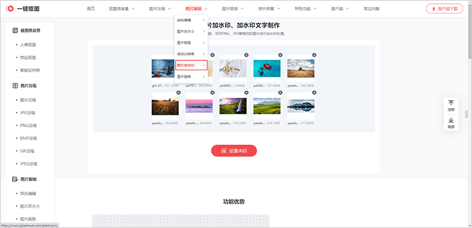Remove the 900.08KB image with its X

point(213,55)
